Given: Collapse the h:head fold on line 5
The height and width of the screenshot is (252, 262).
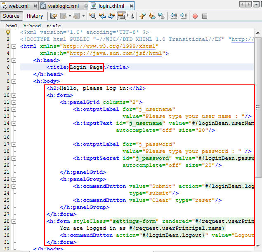Looking at the screenshot, I should pyautogui.click(x=14, y=60).
